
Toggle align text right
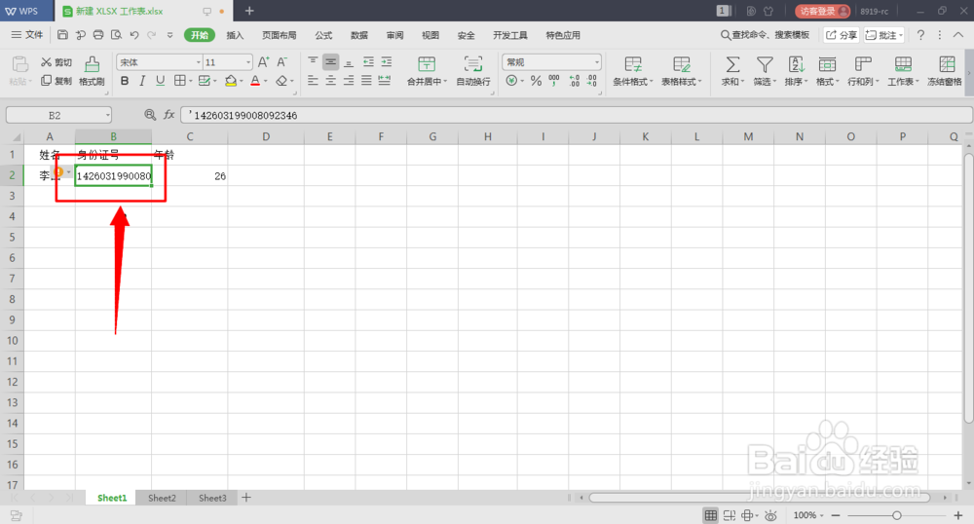pyautogui.click(x=349, y=81)
